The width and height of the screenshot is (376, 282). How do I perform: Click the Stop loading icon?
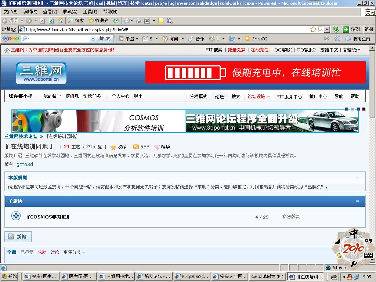pos(43,21)
